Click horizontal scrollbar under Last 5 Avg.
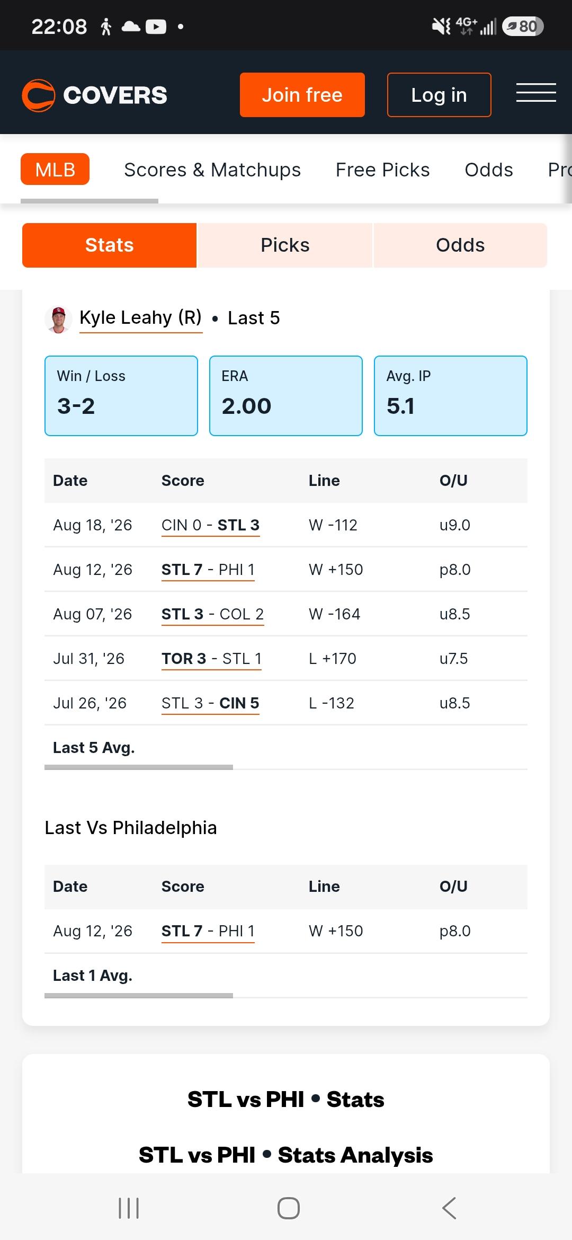This screenshot has width=572, height=1240. click(139, 767)
